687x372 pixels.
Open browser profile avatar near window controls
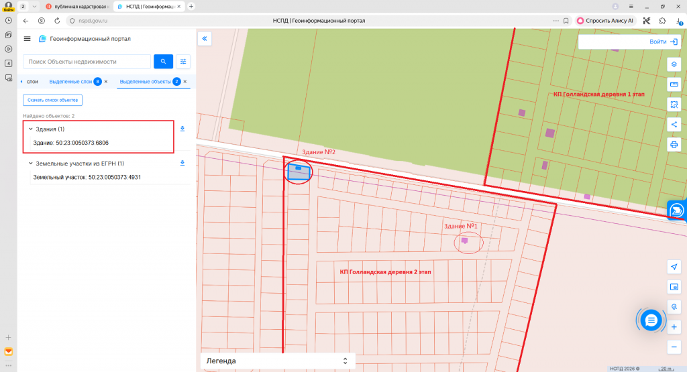[615, 7]
